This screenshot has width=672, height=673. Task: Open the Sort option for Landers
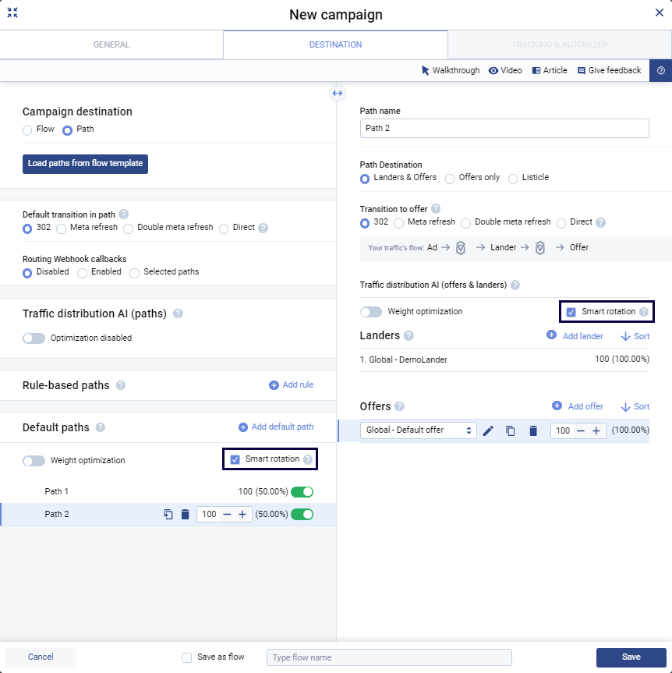pyautogui.click(x=635, y=336)
